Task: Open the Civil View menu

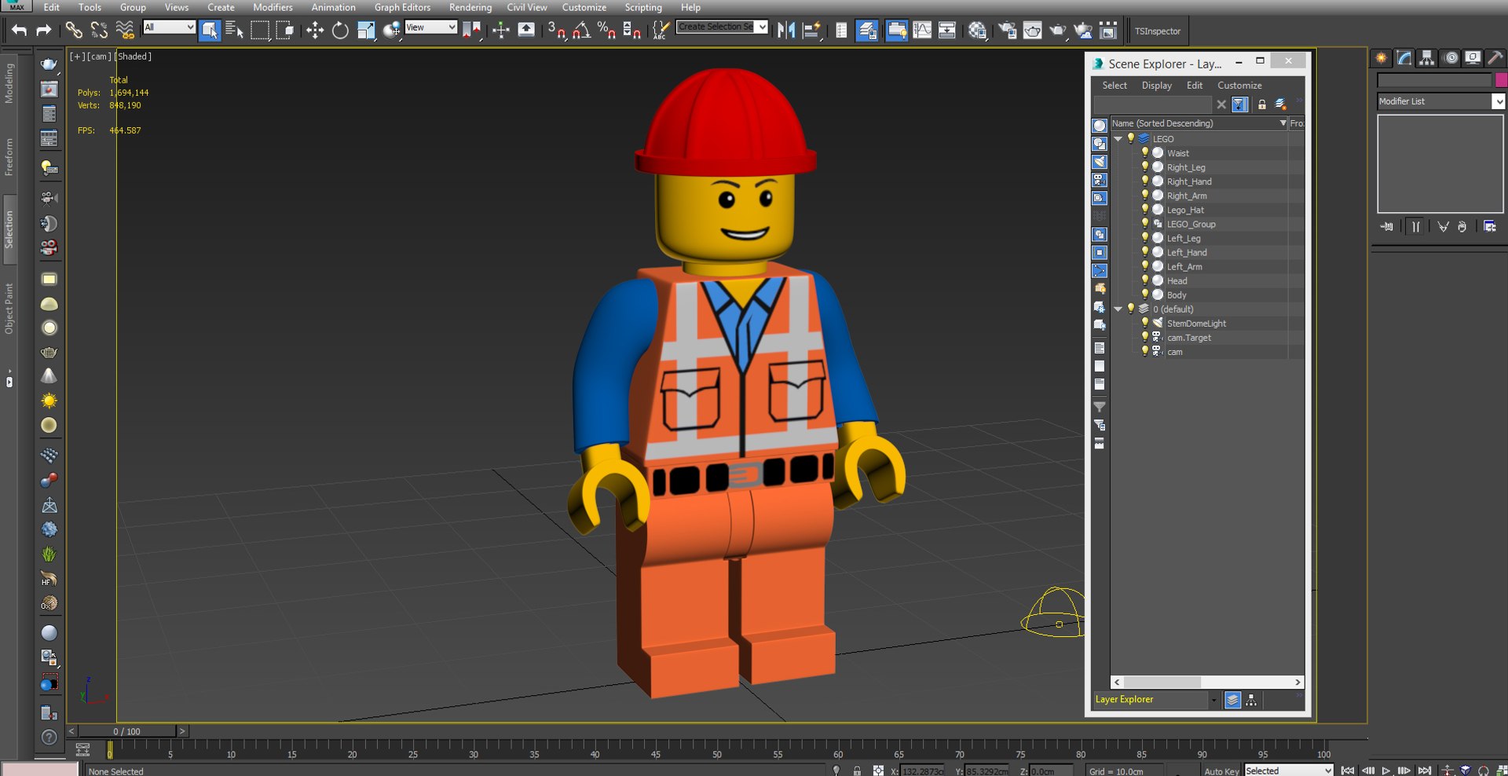Action: tap(527, 7)
